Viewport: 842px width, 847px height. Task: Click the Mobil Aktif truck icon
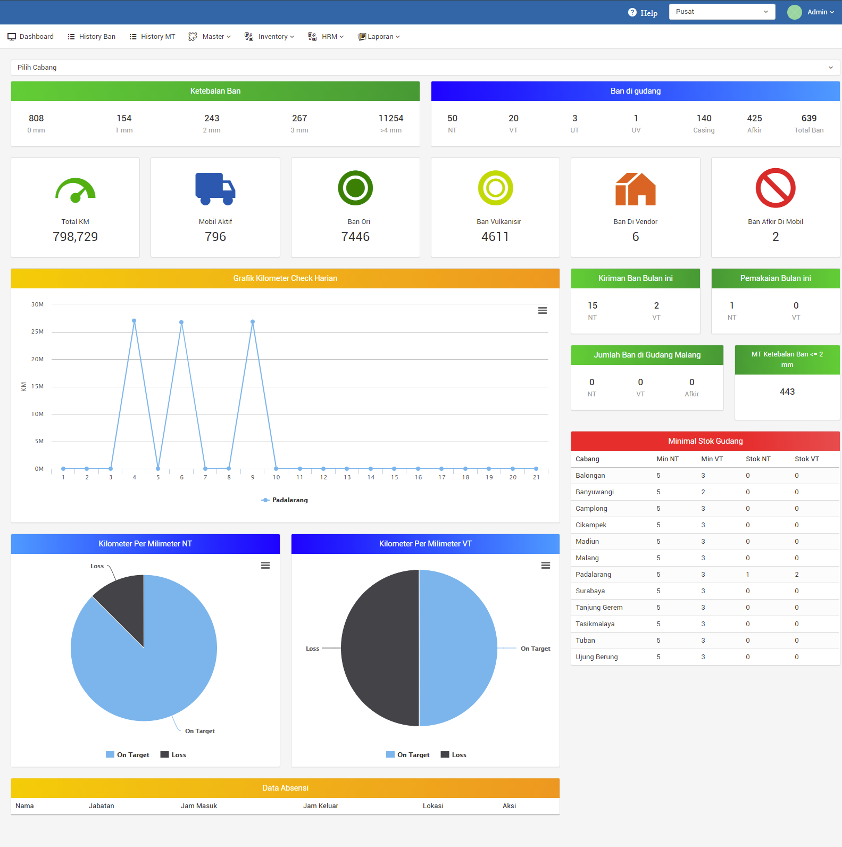tap(215, 189)
